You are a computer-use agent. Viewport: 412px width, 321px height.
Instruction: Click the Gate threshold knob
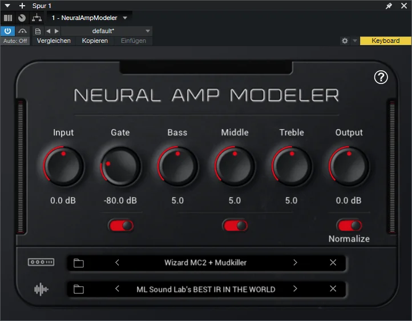click(120, 166)
